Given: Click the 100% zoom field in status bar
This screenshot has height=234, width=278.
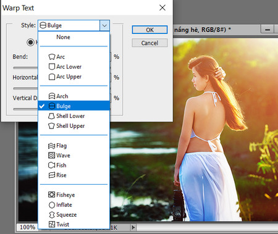Looking at the screenshot, I should point(27,227).
